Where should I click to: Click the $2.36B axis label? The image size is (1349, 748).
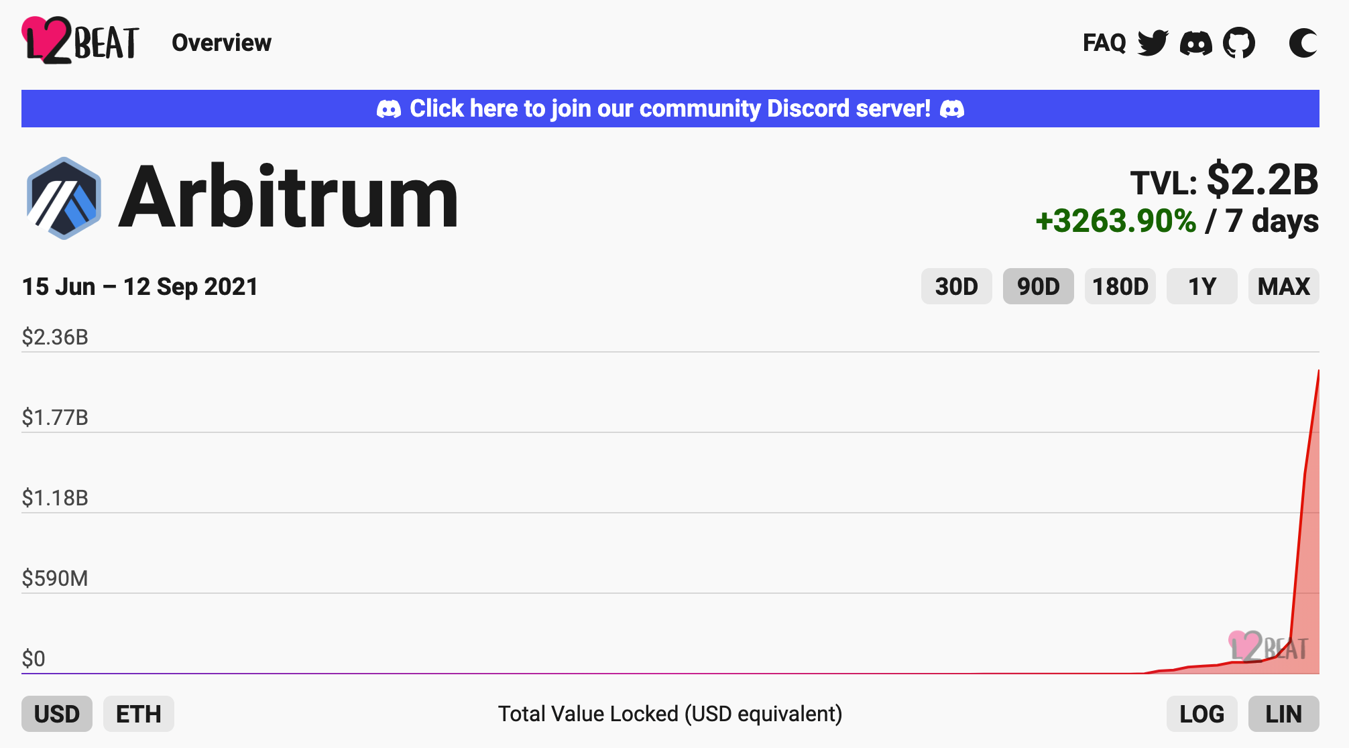pos(55,336)
